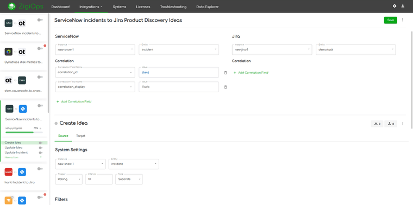Add Correlation Field under ServiceNow
413x205 pixels.
[x=74, y=101]
